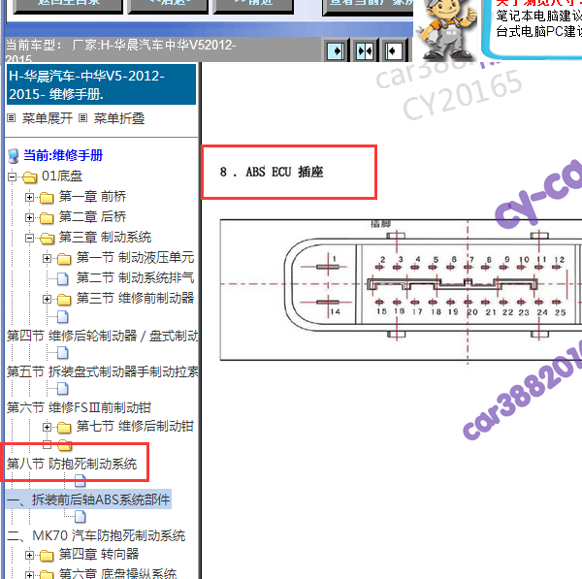Select the 第三节 维修前制动器 label
The image size is (582, 579).
[135, 298]
